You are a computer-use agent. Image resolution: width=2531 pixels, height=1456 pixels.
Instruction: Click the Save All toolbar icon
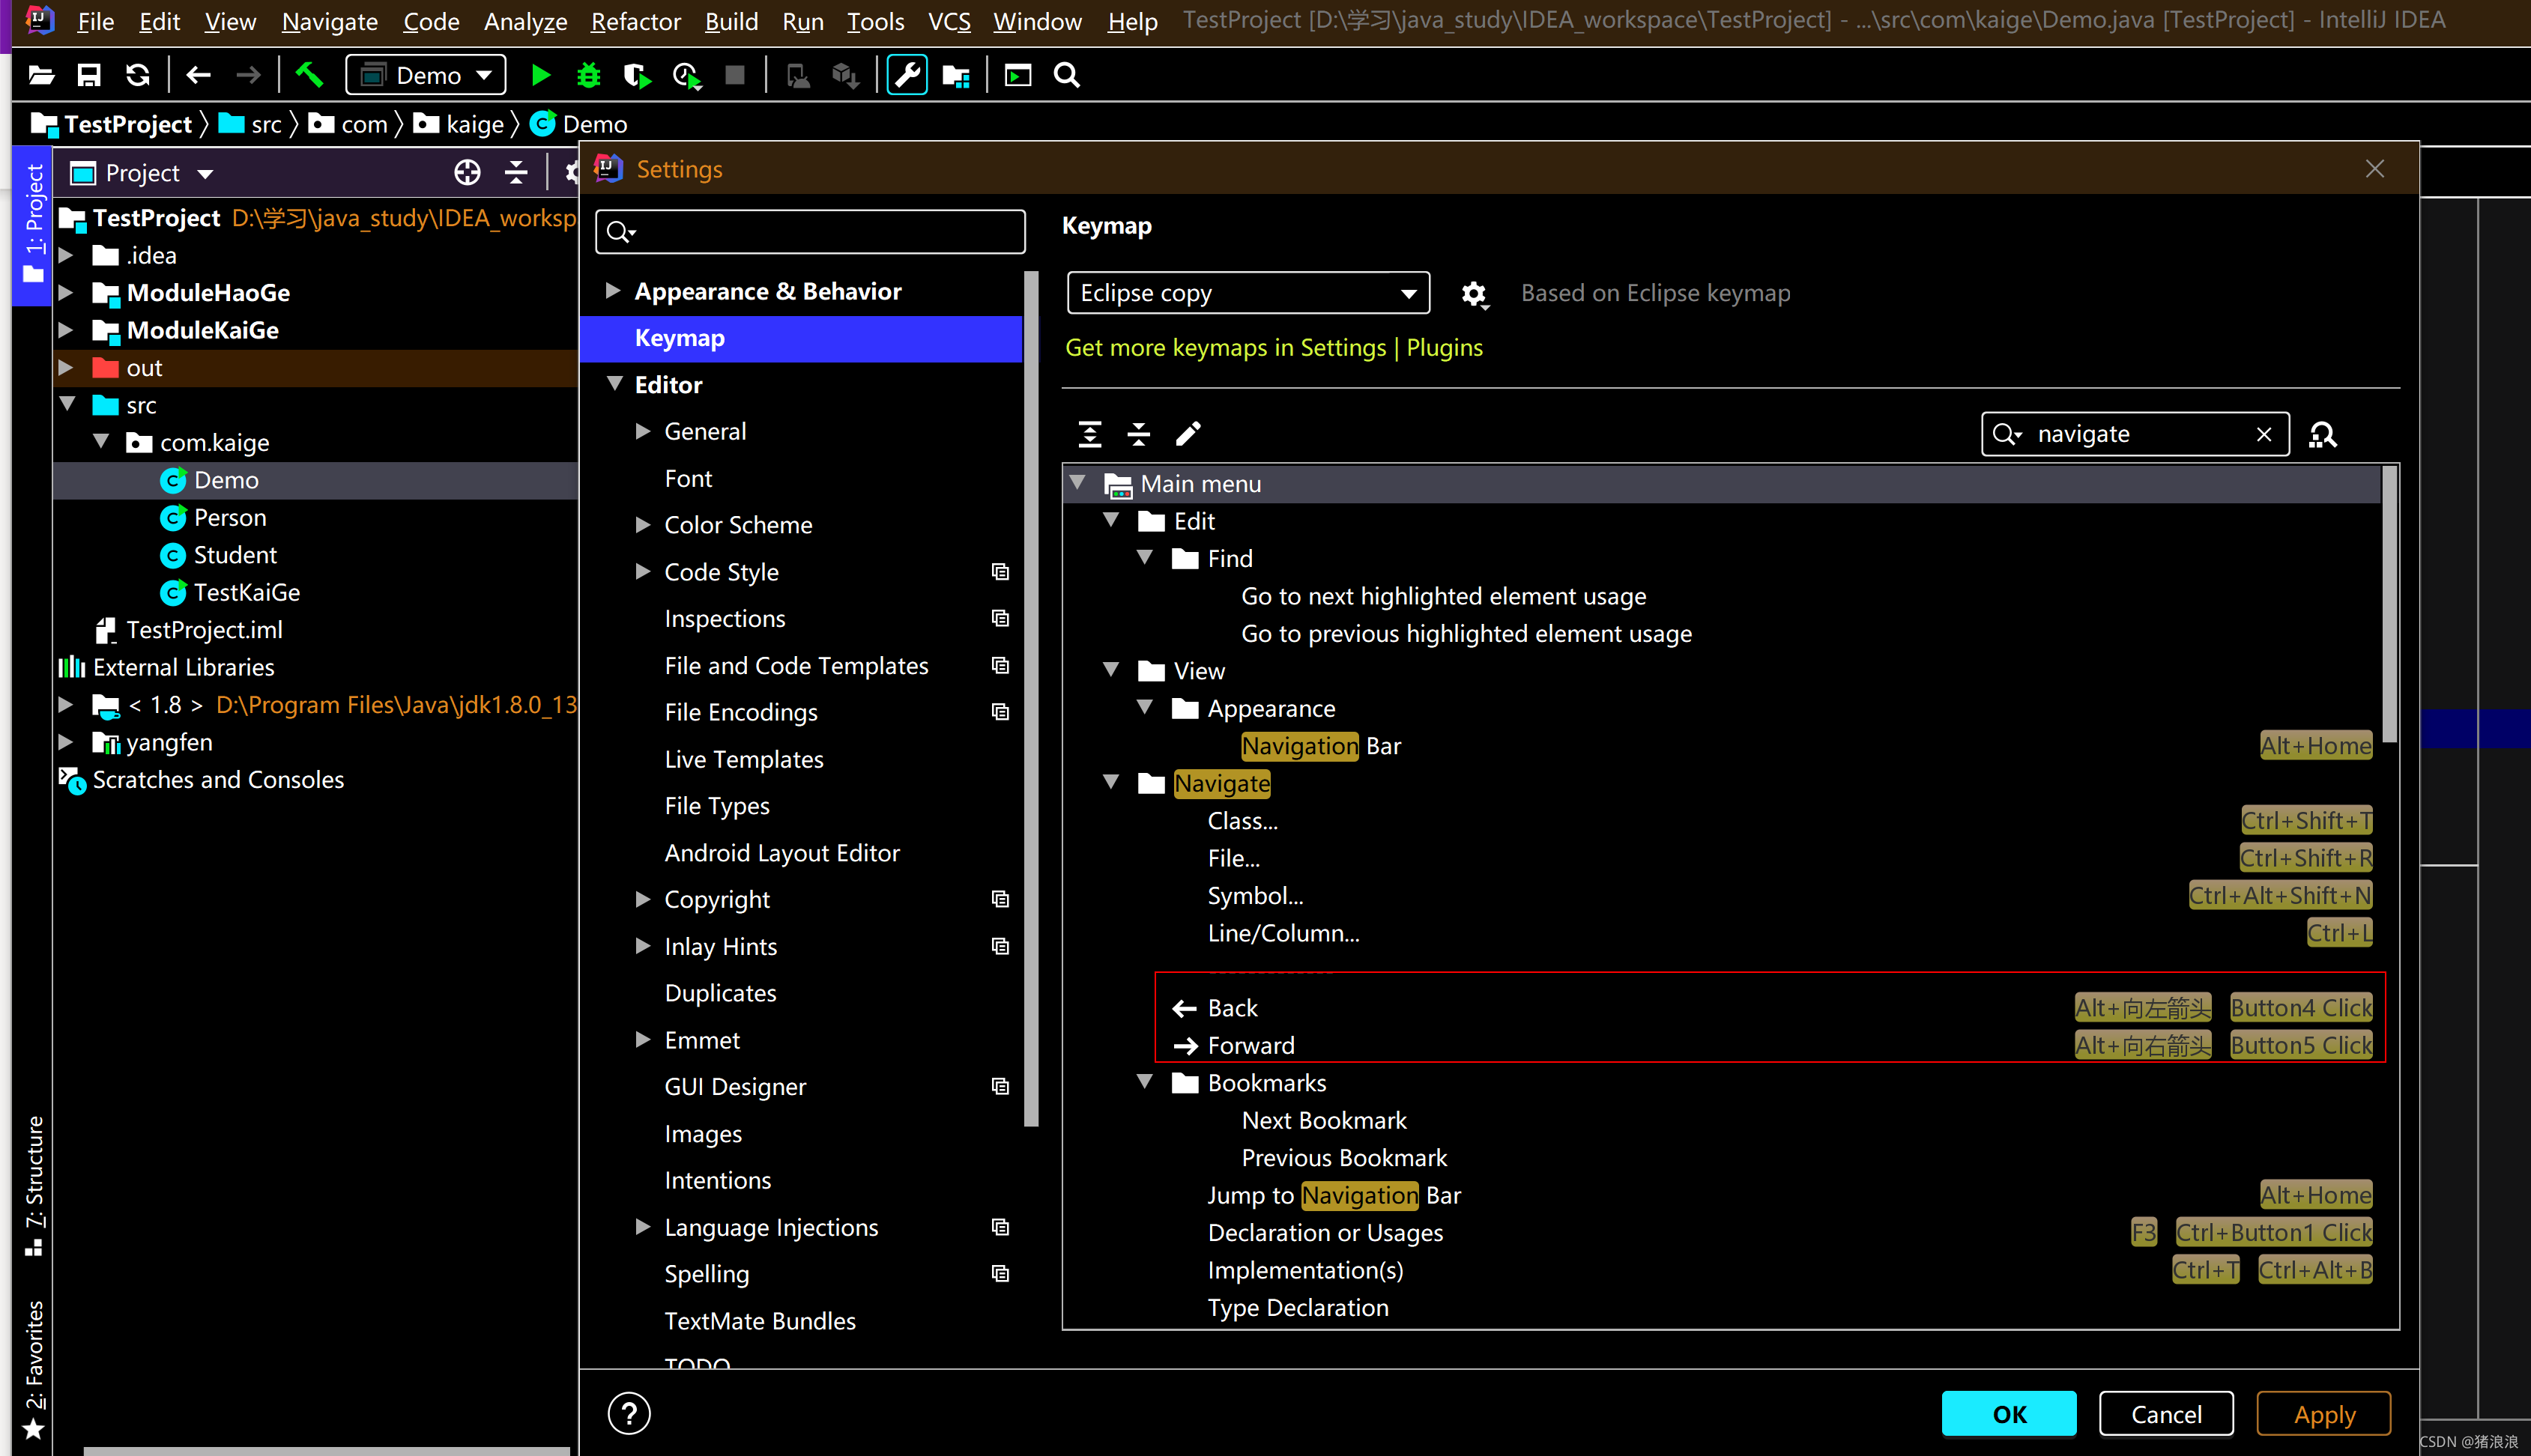coord(89,75)
